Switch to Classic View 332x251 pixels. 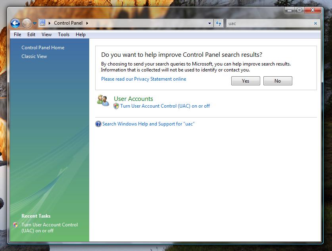34,56
